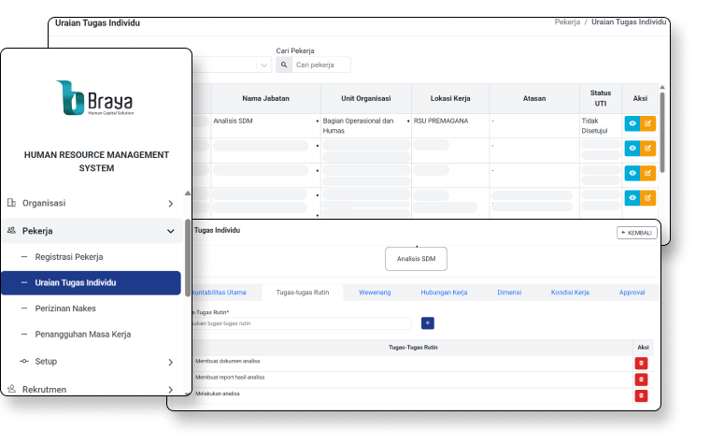This screenshot has width=710, height=444.
Task: Follow the Pekerja breadcrumb link
Action: (567, 21)
